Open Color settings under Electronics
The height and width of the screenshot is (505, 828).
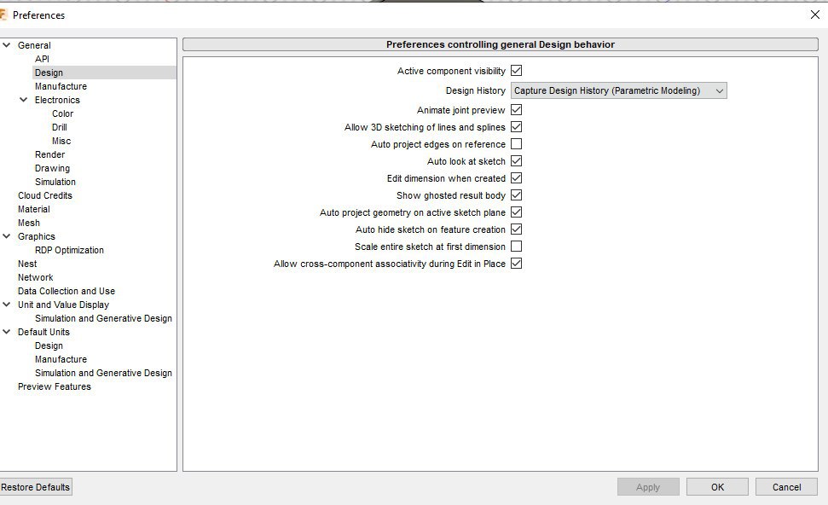pyautogui.click(x=63, y=113)
